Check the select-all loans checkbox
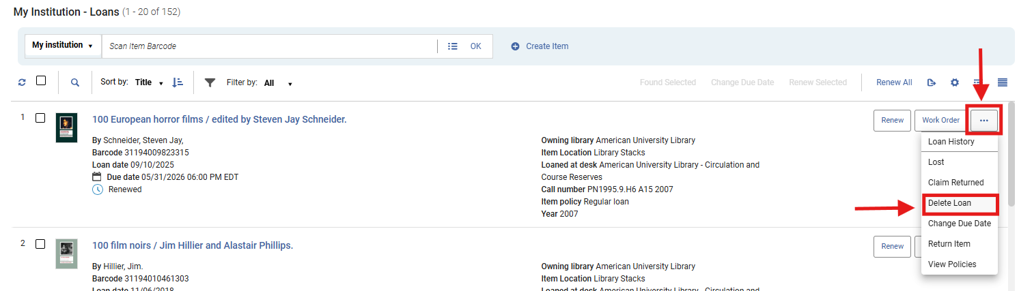This screenshot has height=291, width=1019. click(x=41, y=80)
